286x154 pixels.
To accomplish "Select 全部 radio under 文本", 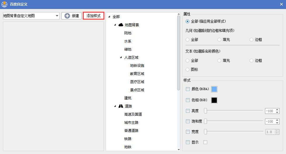I will (x=187, y=60).
